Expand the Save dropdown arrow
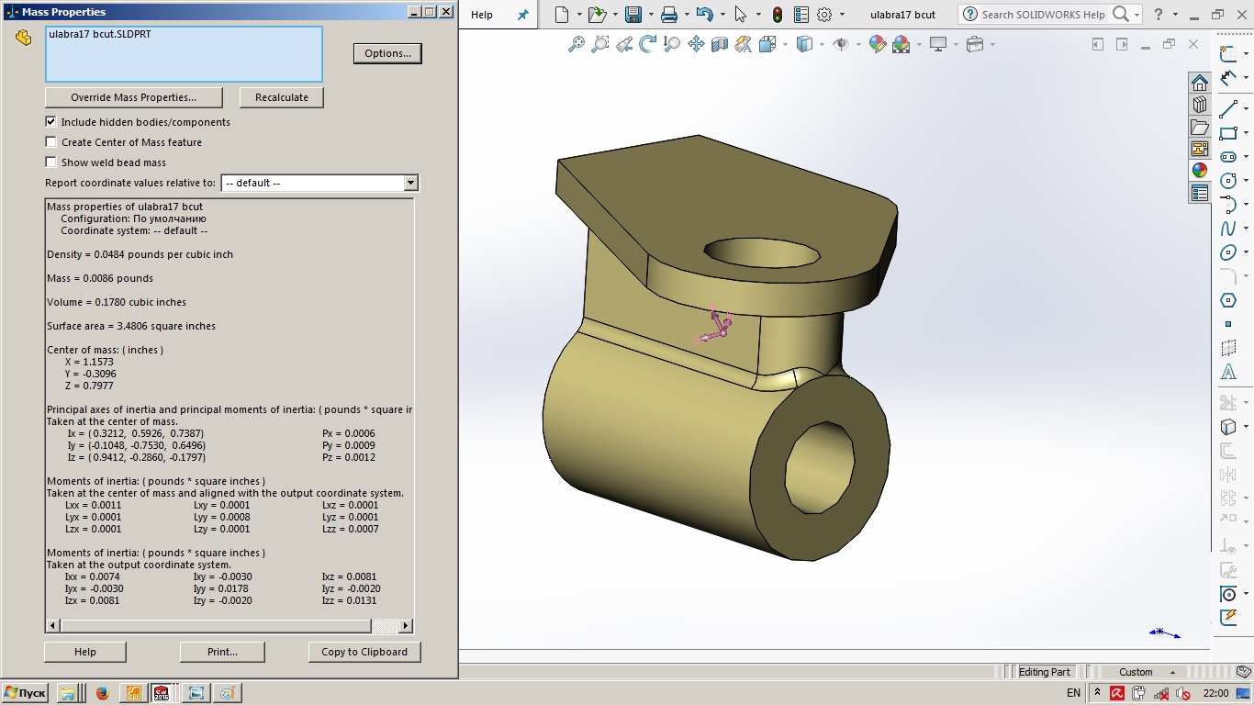1254x705 pixels. coord(651,15)
